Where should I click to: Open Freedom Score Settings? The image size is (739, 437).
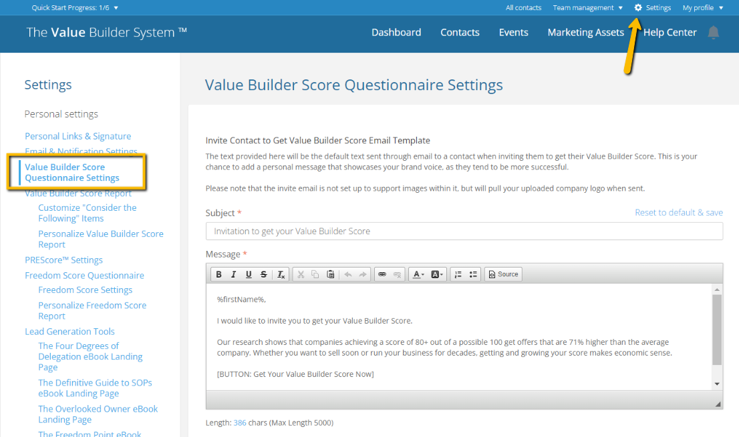click(86, 290)
